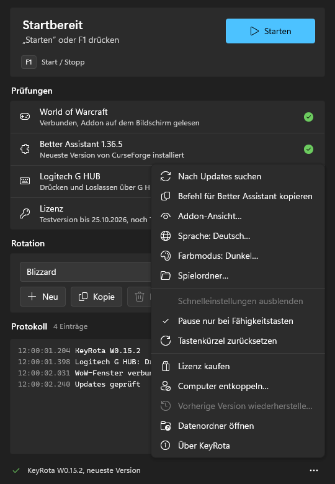Screen dimensions: 335x484
Task: Click the info icon for Über KeyRota
Action: pos(166,446)
